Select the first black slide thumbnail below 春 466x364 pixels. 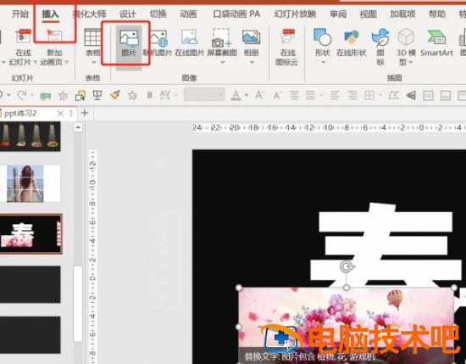coord(30,284)
